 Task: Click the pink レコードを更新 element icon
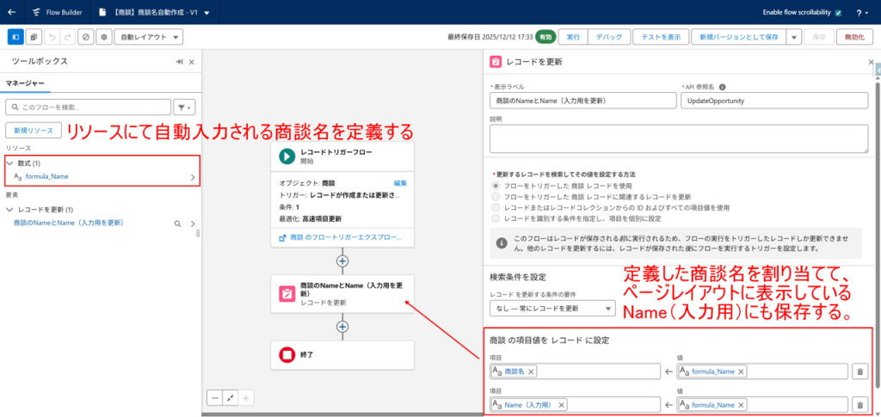tap(287, 293)
